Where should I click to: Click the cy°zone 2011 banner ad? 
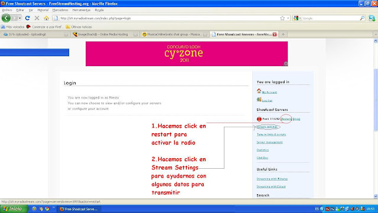tap(187, 54)
